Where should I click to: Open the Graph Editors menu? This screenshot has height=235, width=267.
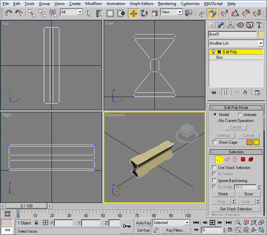click(141, 4)
